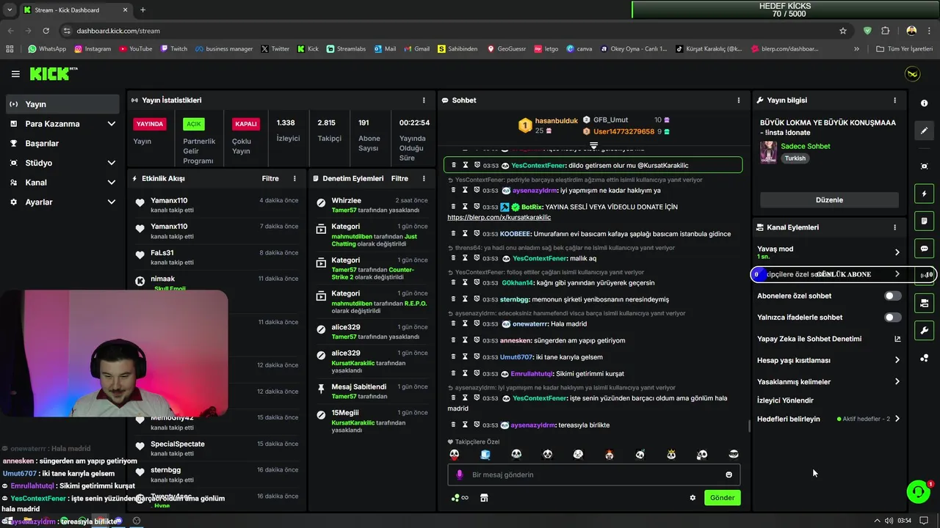Reload the page with refresh button
The image size is (940, 528).
pos(46,31)
